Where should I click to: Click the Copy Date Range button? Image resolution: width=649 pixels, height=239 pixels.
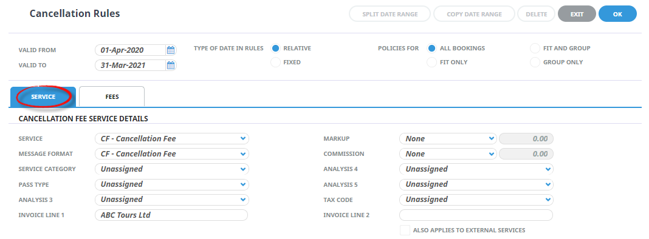tap(475, 14)
